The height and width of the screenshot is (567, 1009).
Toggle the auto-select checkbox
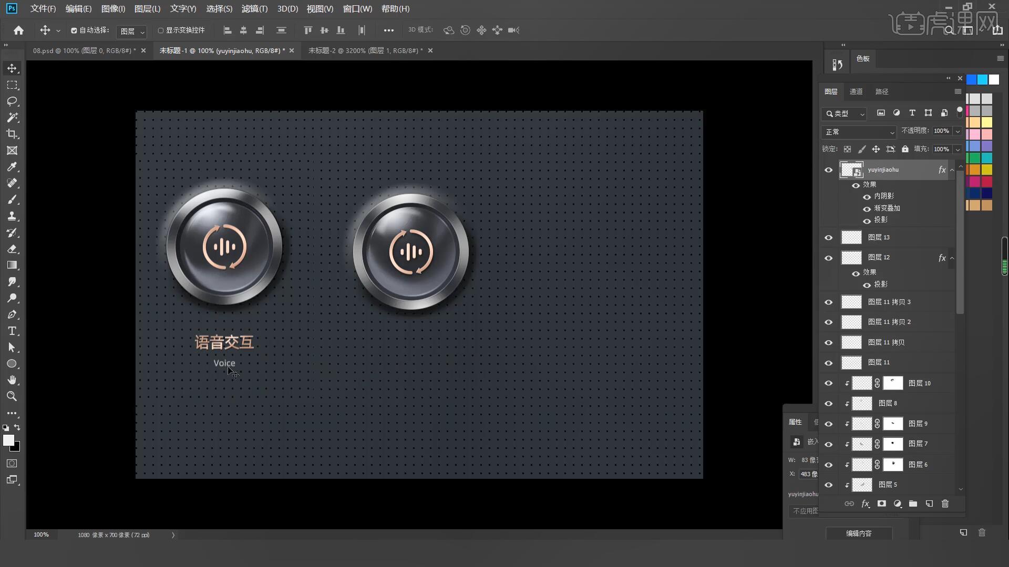[74, 30]
